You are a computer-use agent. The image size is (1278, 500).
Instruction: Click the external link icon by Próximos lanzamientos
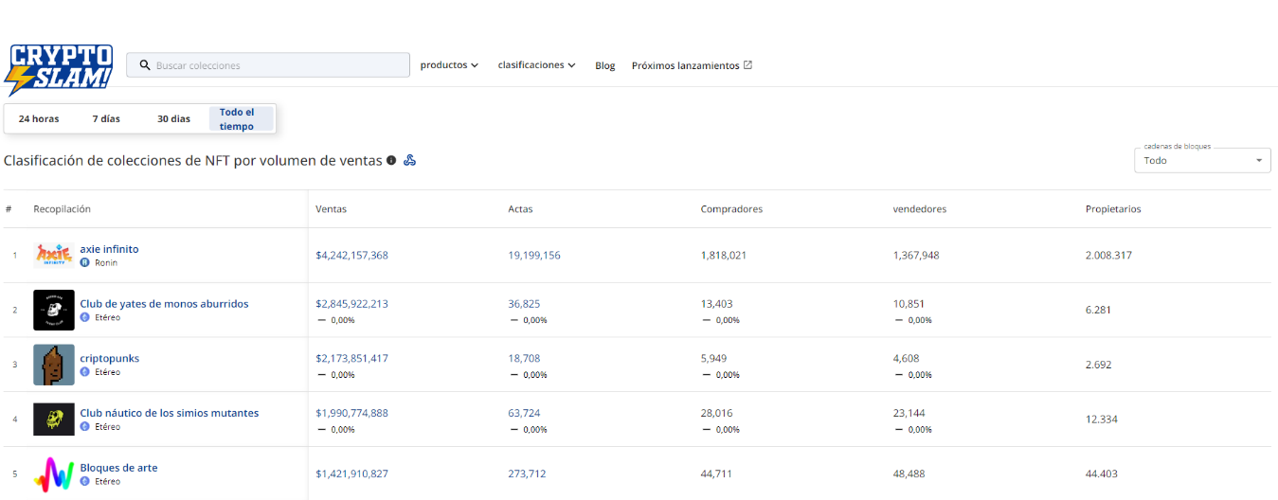tap(747, 65)
